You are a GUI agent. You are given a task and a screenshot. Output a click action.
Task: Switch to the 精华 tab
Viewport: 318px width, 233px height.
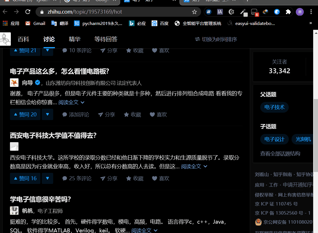click(75, 39)
